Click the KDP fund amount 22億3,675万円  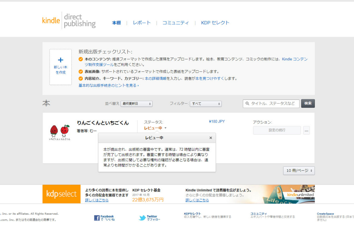[x=148, y=200]
